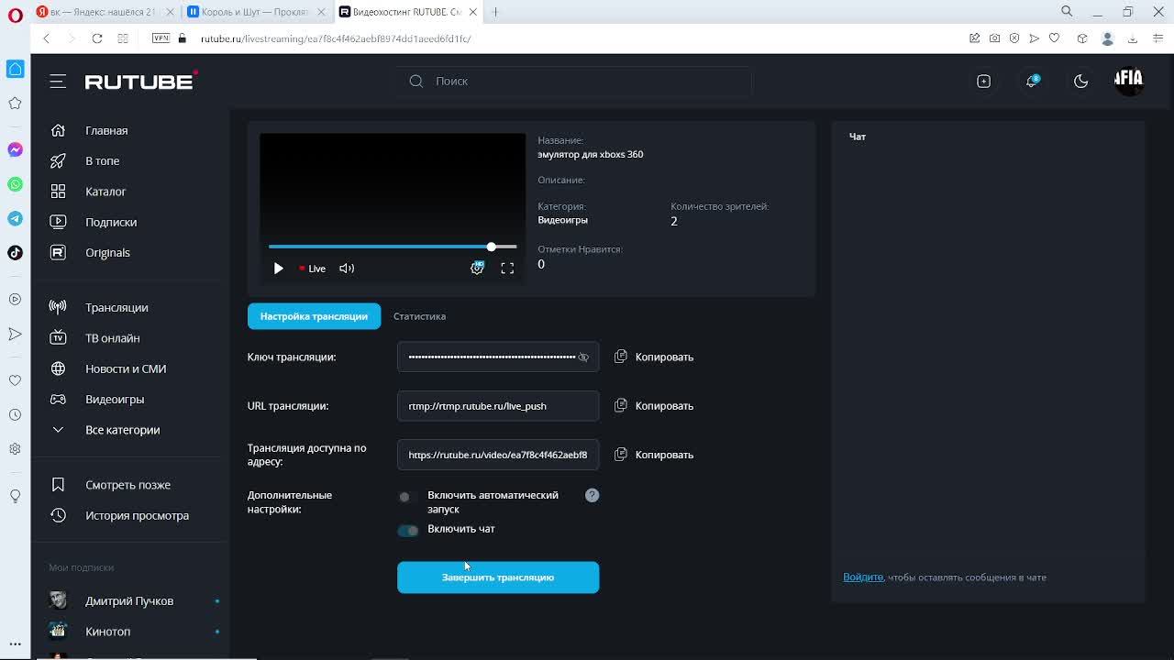Open Opera sidebar three-dots menu
1174x660 pixels.
[x=15, y=643]
